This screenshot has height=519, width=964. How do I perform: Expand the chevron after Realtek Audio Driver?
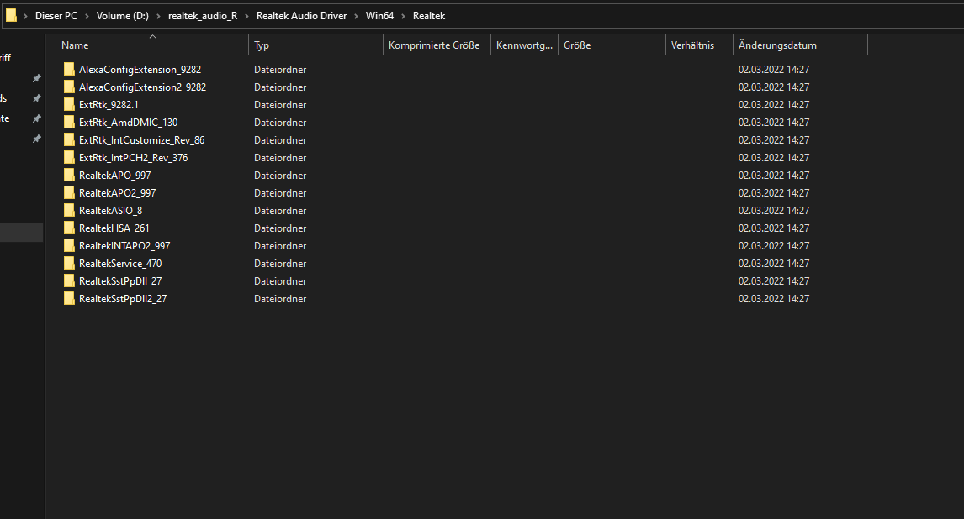tap(356, 16)
